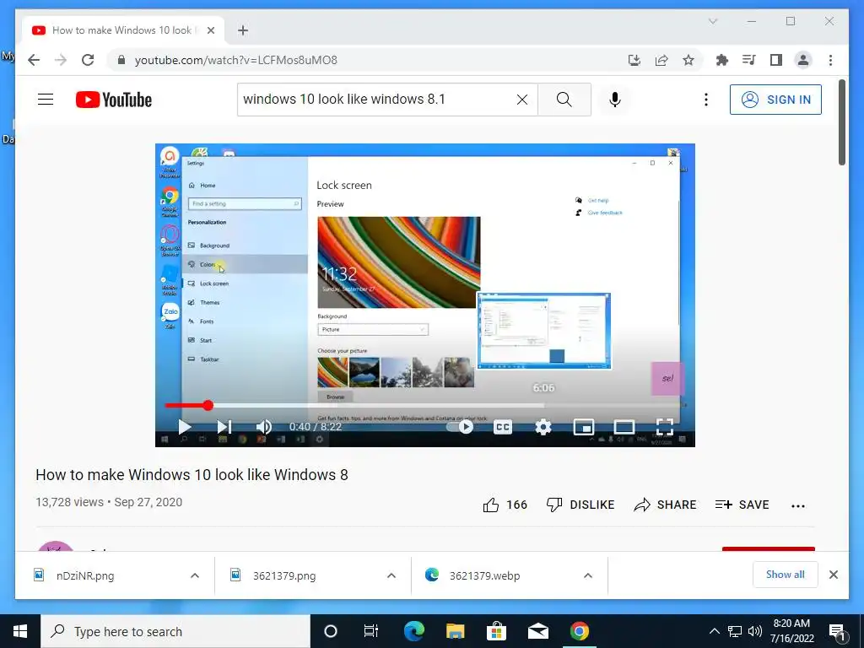The height and width of the screenshot is (648, 864).
Task: Mute the video volume
Action: click(264, 426)
